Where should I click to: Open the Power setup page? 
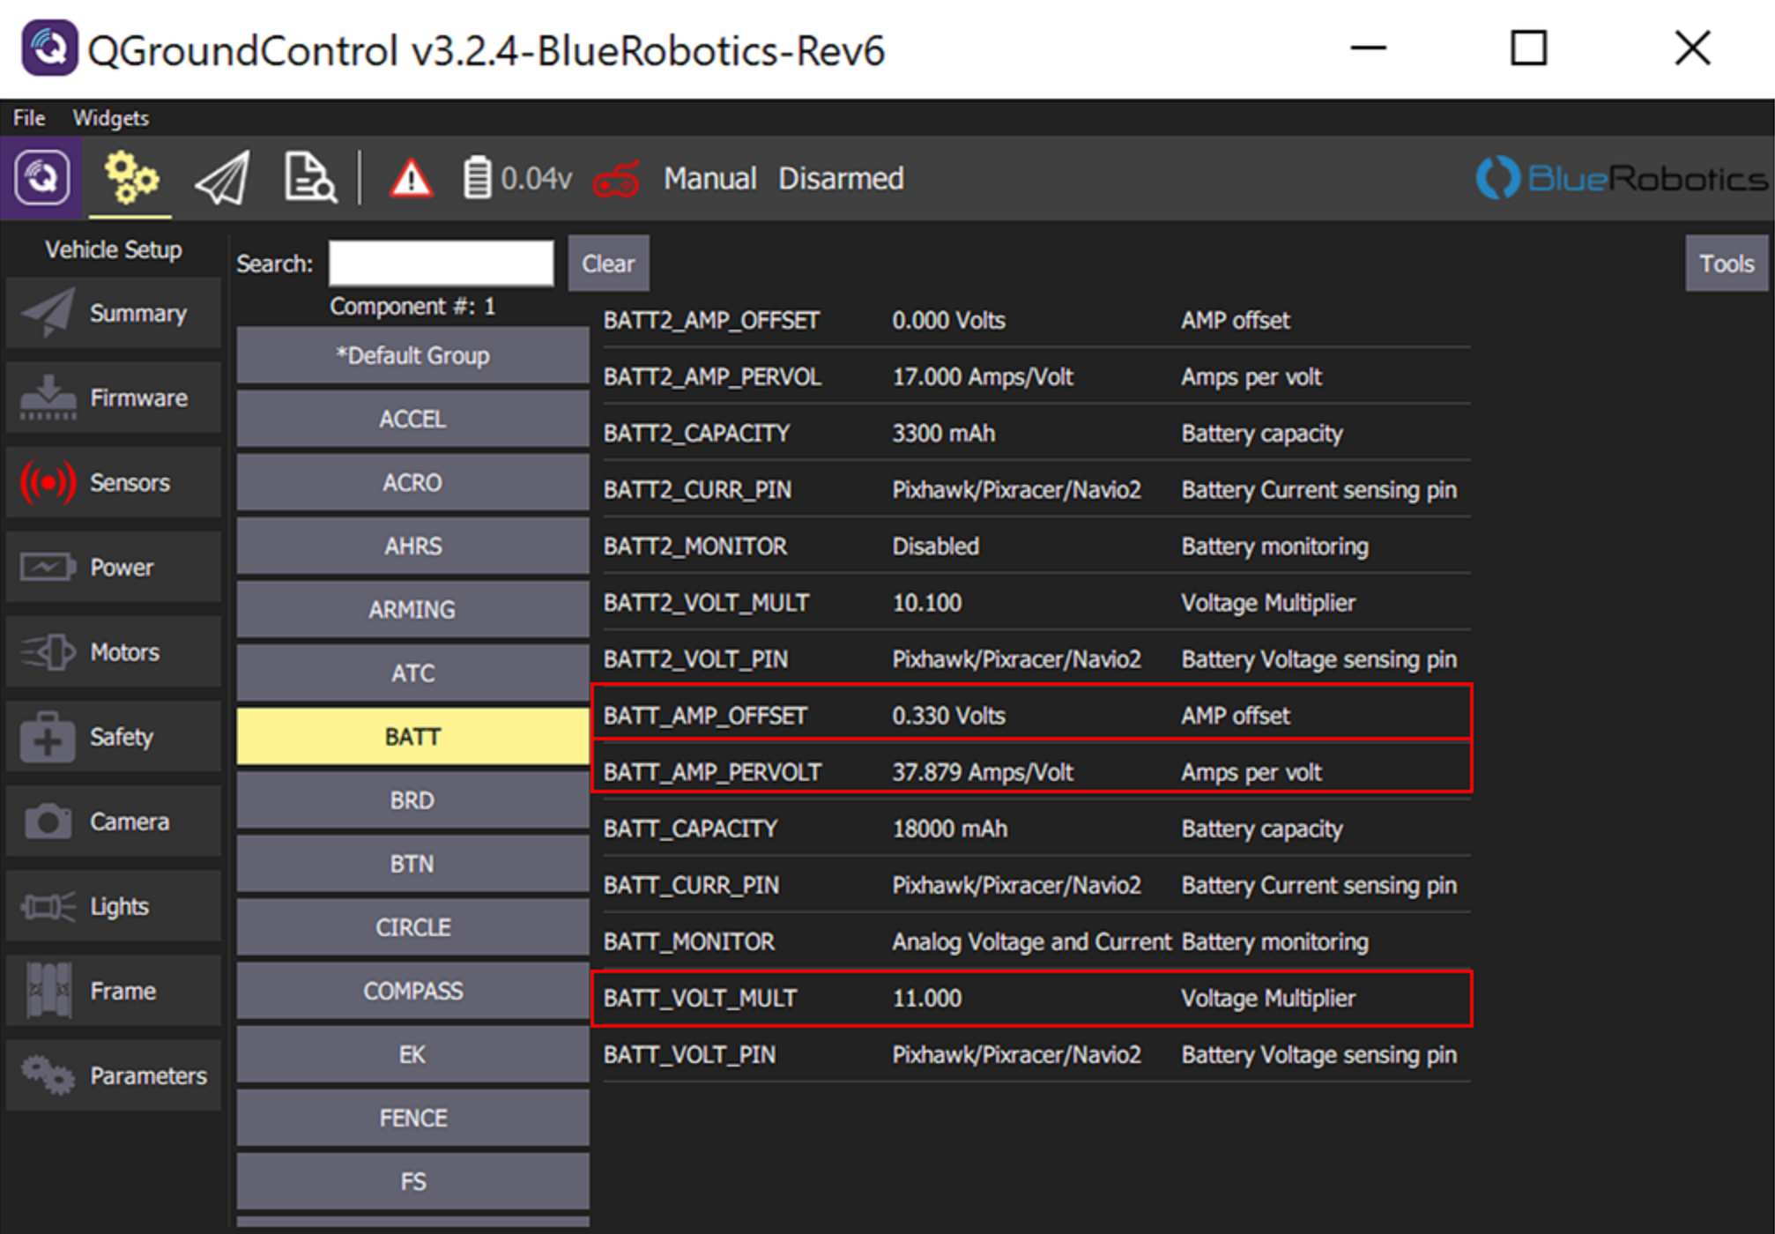114,568
